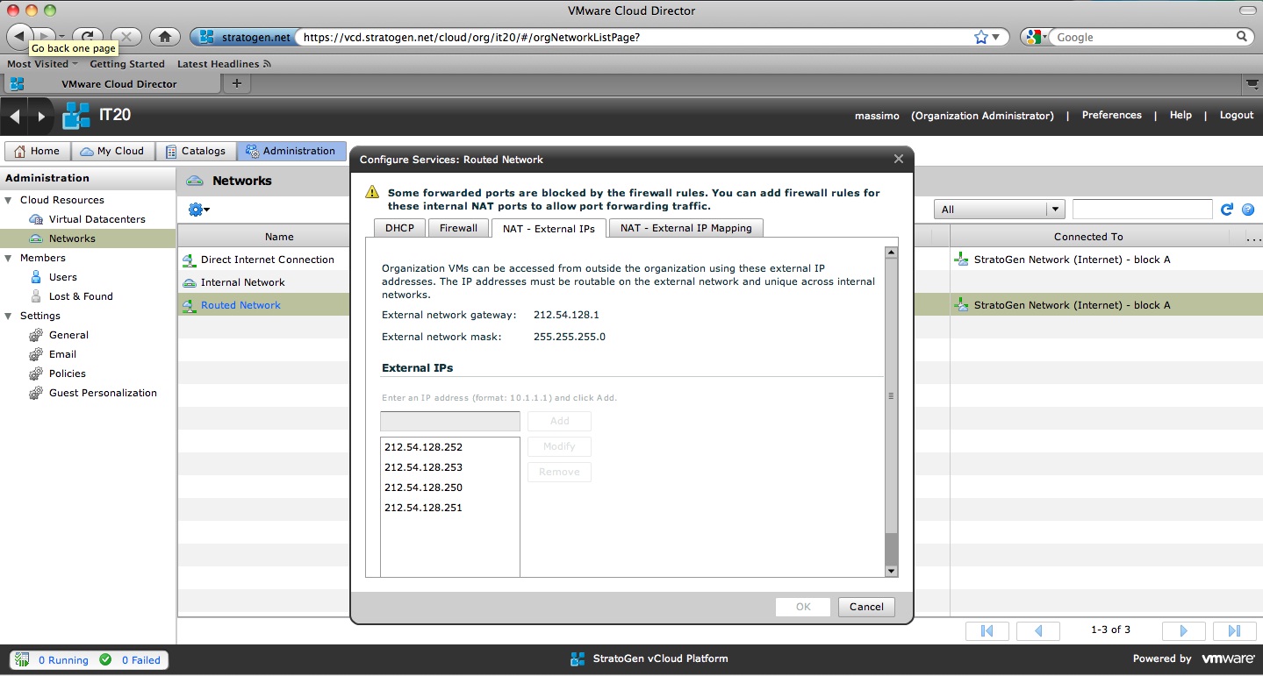Refresh the networks list
Image resolution: width=1263 pixels, height=676 pixels.
[1227, 210]
